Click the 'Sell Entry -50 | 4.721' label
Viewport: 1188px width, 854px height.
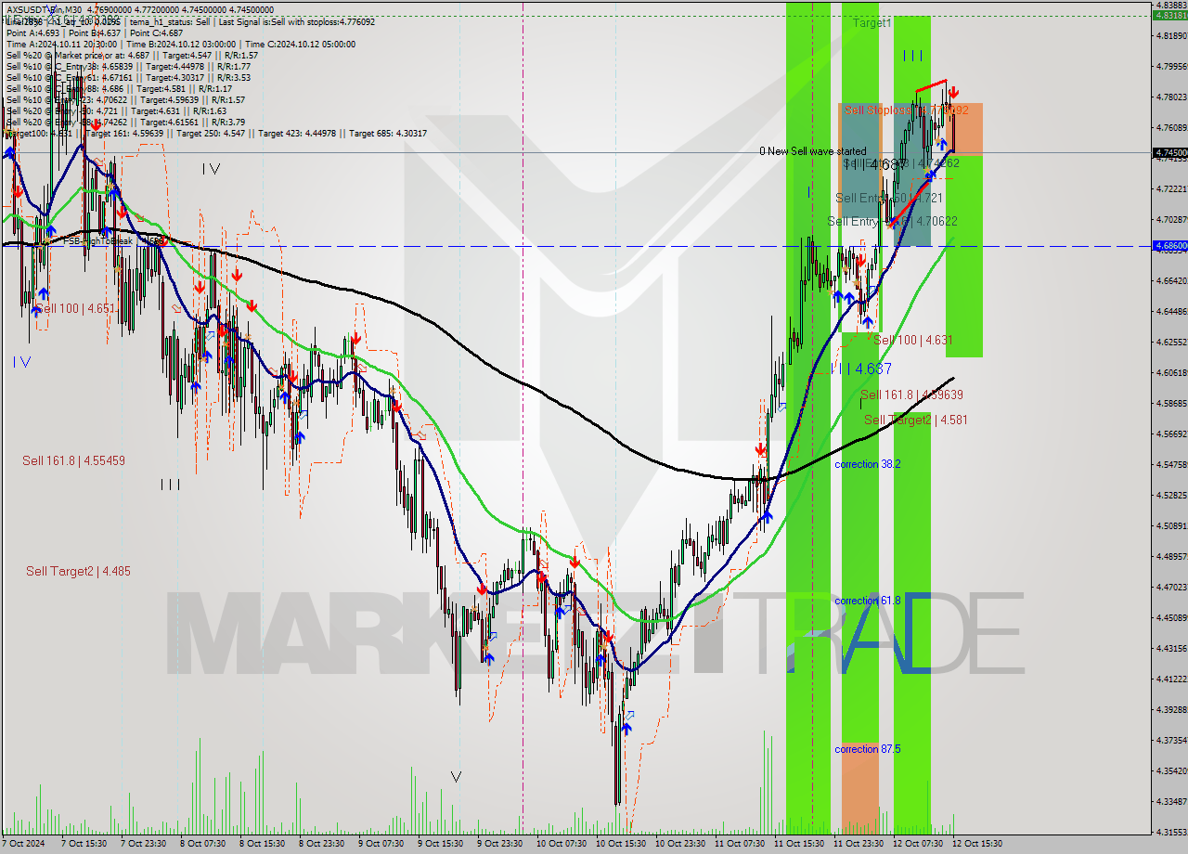pos(889,198)
